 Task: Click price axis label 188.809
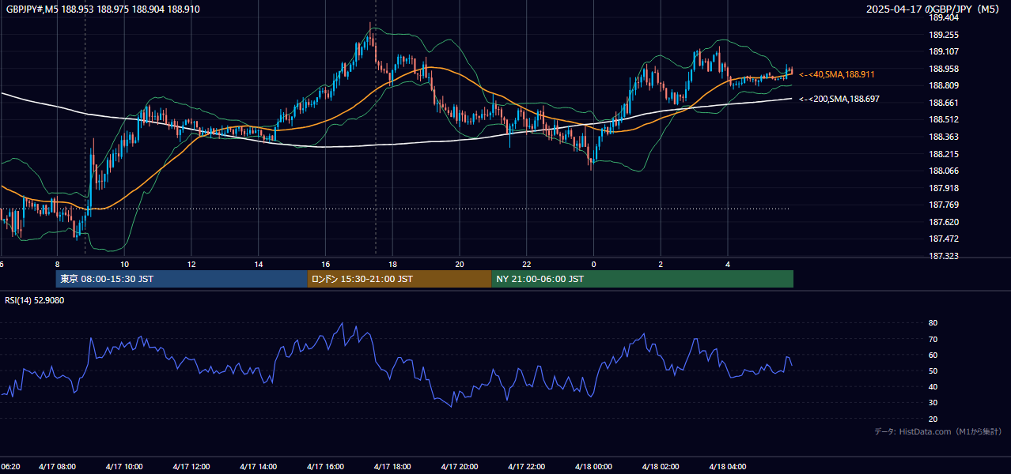tap(944, 85)
